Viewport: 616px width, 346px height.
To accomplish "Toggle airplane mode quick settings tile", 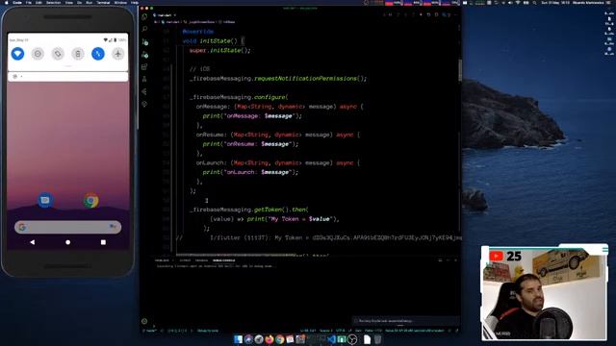I will click(117, 54).
